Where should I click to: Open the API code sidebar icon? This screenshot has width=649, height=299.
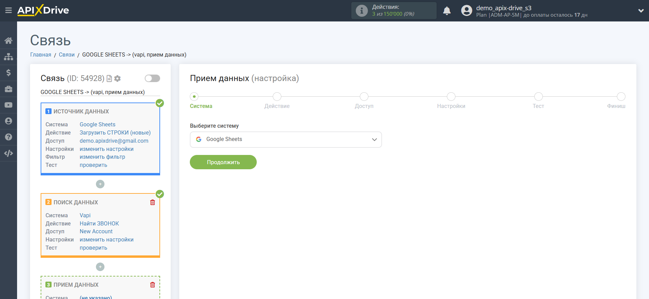pos(9,153)
